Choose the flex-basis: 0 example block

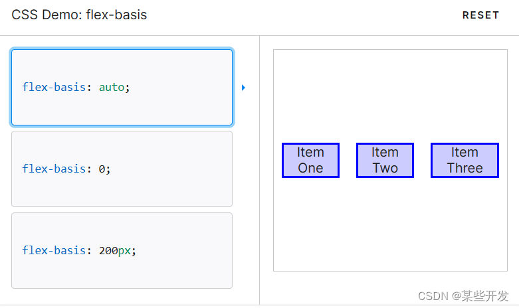click(122, 169)
